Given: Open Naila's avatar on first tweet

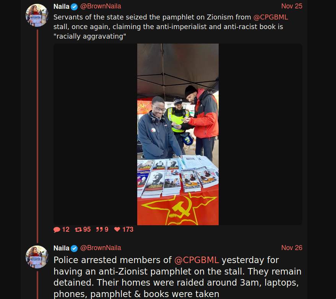Looking at the screenshot, I should (x=37, y=15).
